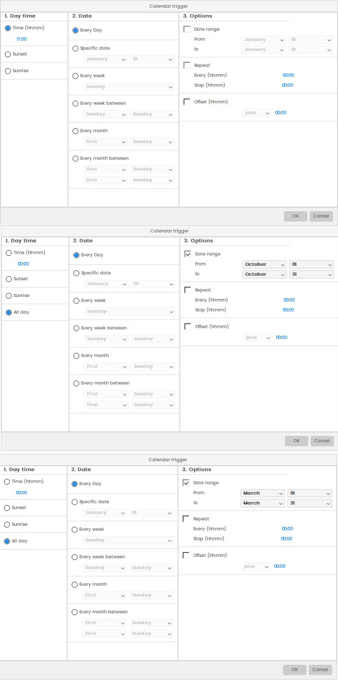Select Sunset radio in the 17:00 dialog

click(x=8, y=54)
